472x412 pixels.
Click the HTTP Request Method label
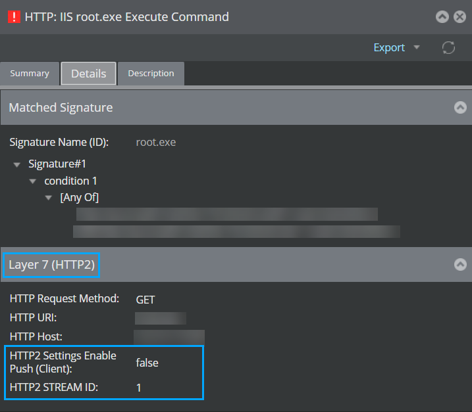click(65, 299)
